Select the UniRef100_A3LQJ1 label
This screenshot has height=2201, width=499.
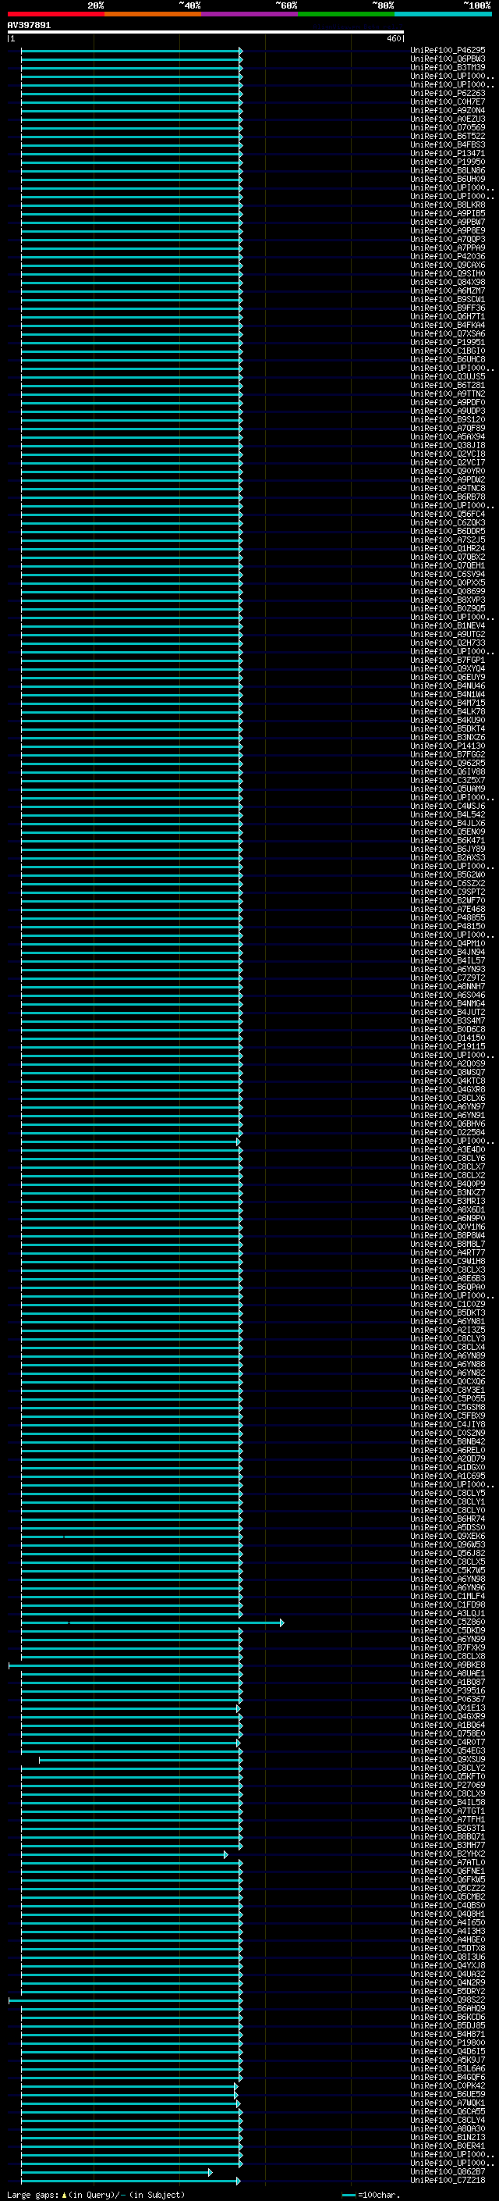click(447, 1613)
